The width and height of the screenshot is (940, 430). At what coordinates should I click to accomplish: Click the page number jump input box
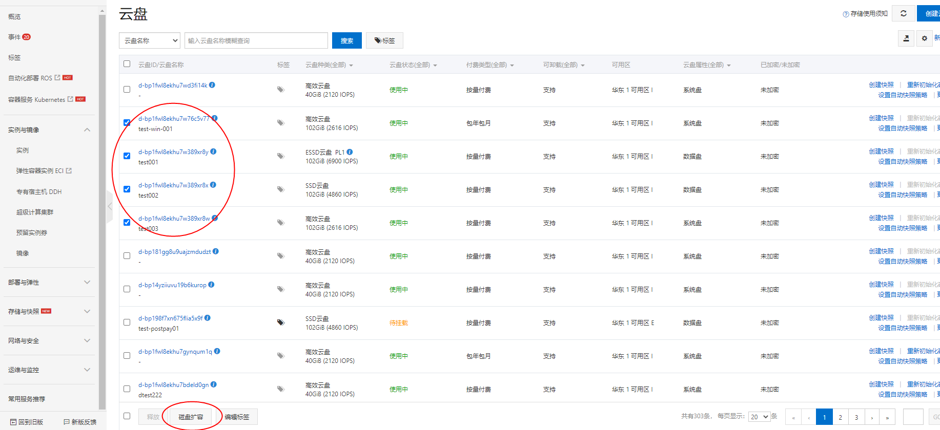(x=913, y=417)
